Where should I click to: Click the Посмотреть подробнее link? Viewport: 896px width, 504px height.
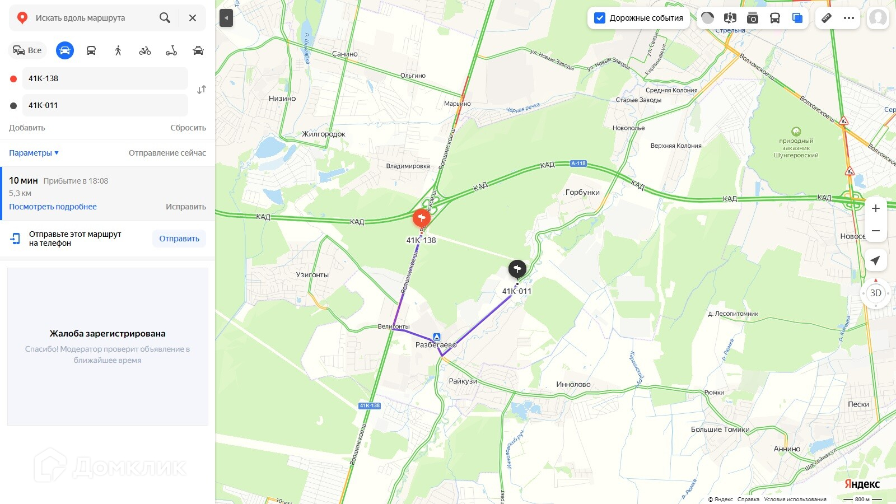click(x=53, y=207)
